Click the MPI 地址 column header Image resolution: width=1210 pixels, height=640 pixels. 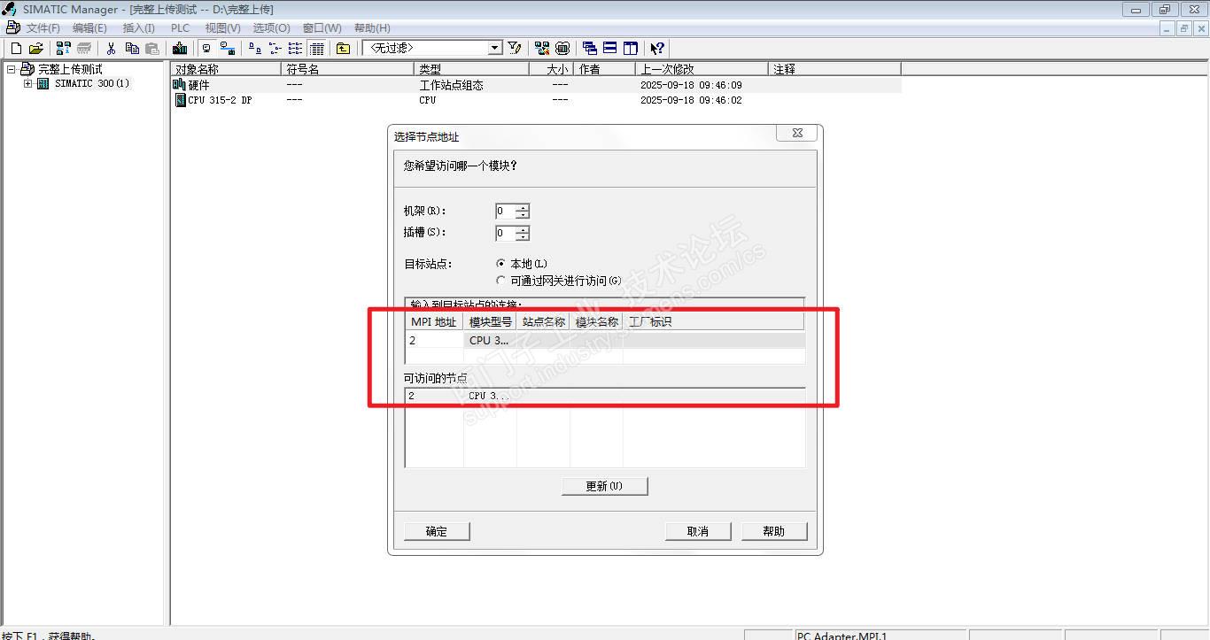(434, 322)
